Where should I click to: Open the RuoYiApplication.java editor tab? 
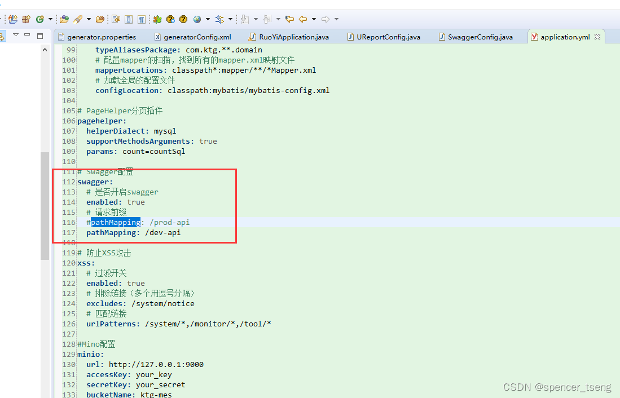pos(289,37)
